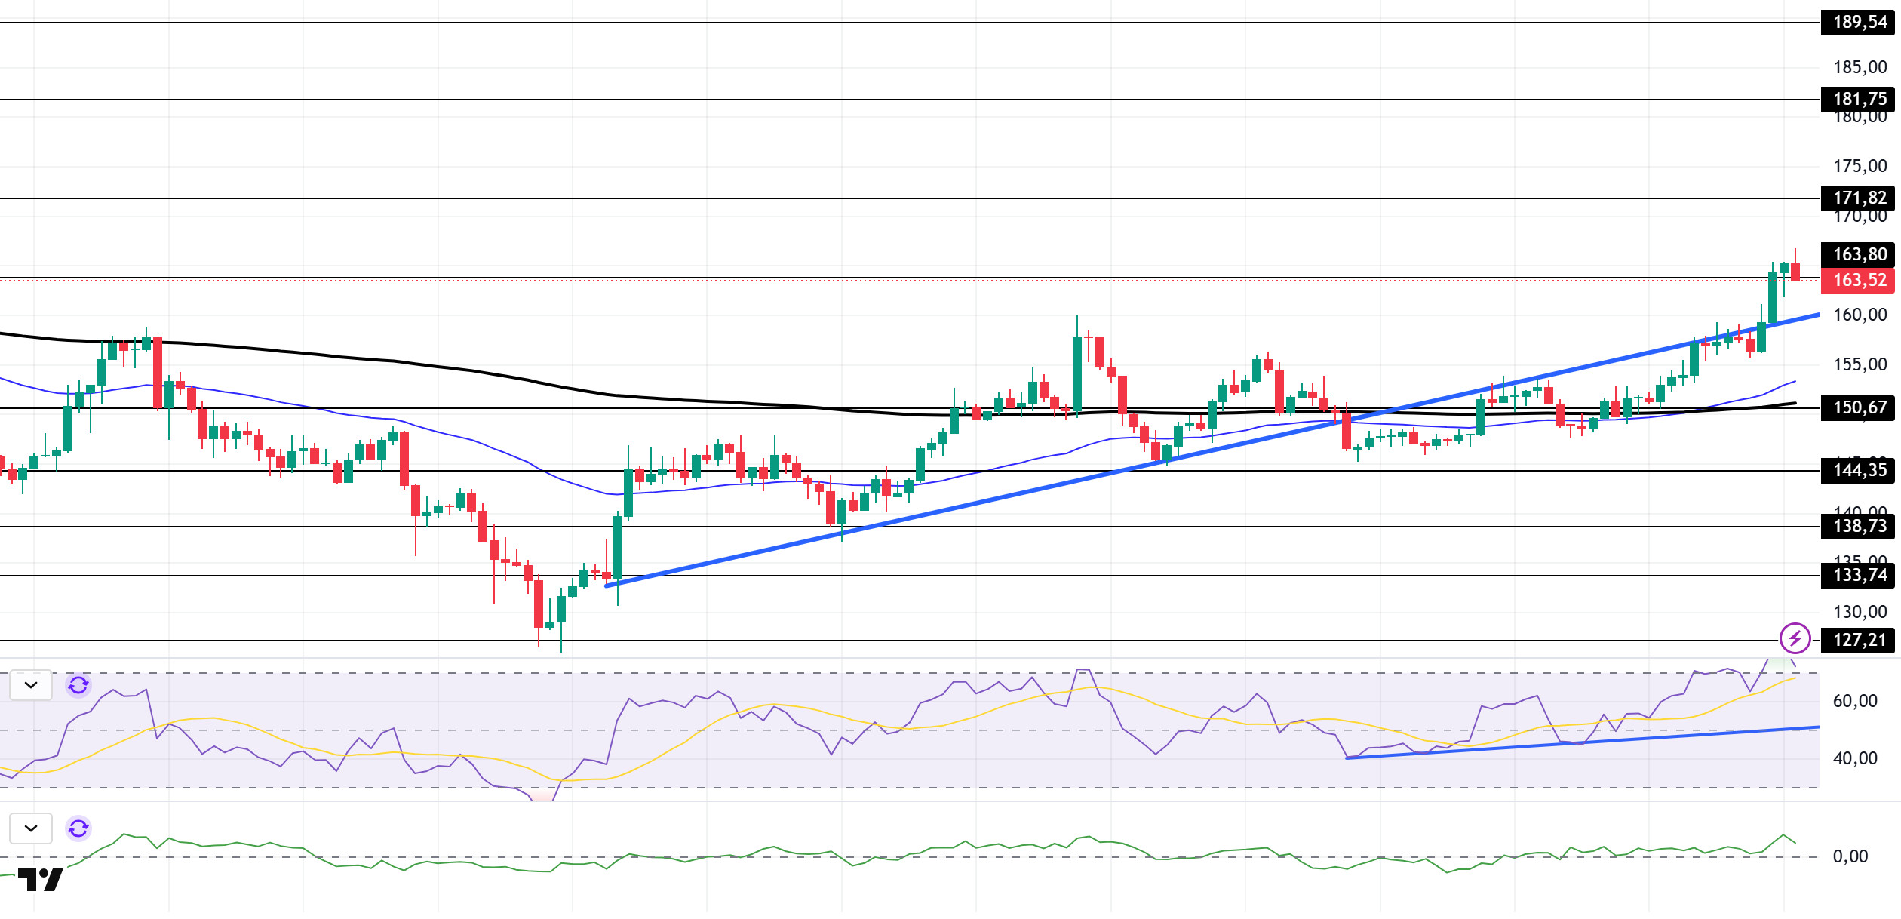The width and height of the screenshot is (1901, 919).
Task: Select the 150,67 price level label
Action: coord(1860,408)
